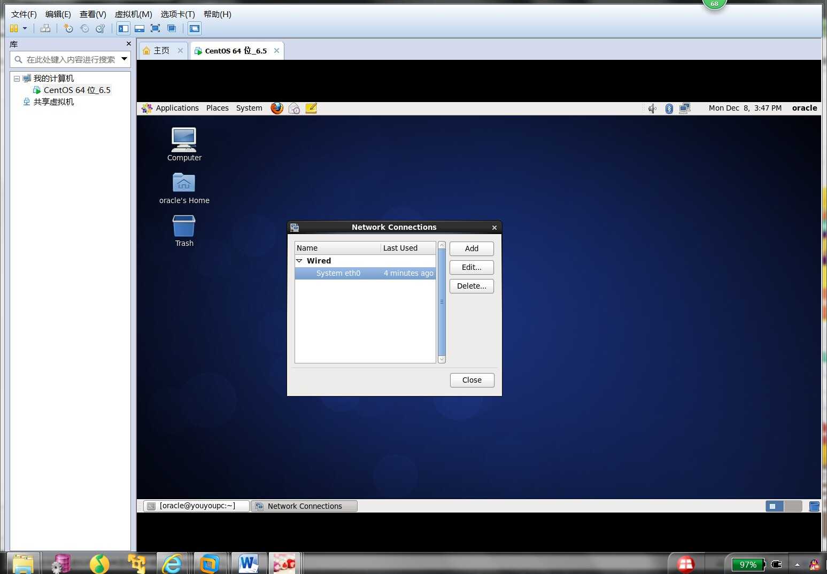This screenshot has height=574, width=827.
Task: Open the 编辑(E) menu
Action: 58,14
